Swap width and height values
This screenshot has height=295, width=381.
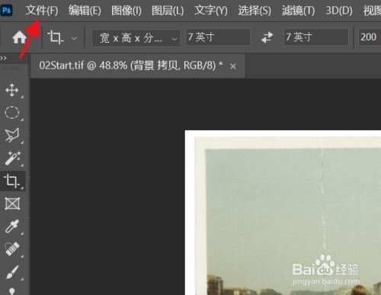[267, 37]
